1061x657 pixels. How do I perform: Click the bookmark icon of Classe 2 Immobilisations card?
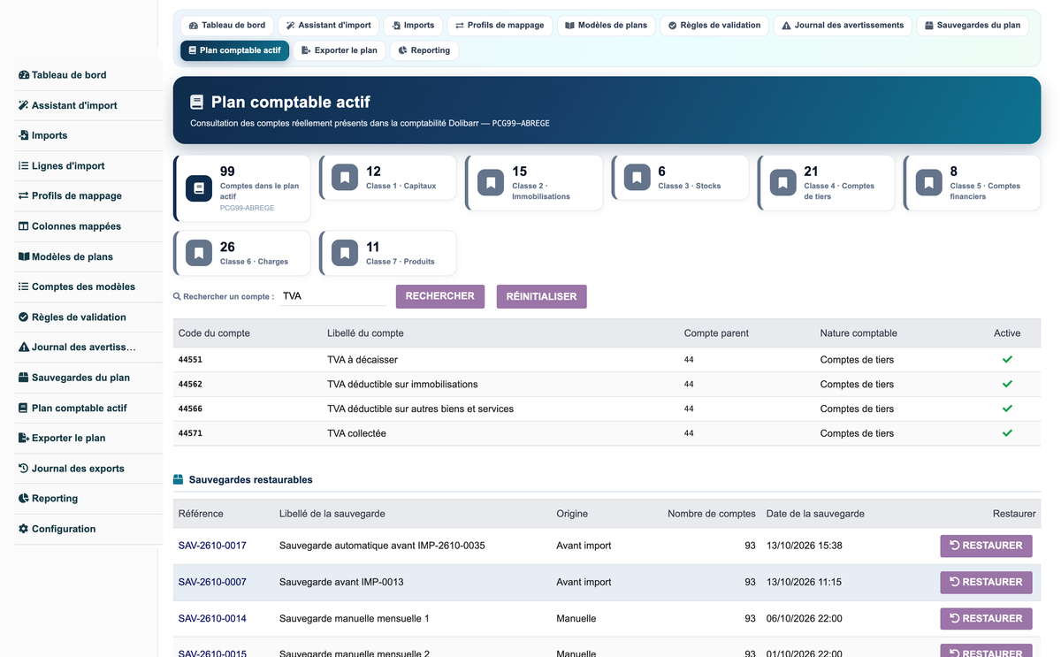pos(491,183)
